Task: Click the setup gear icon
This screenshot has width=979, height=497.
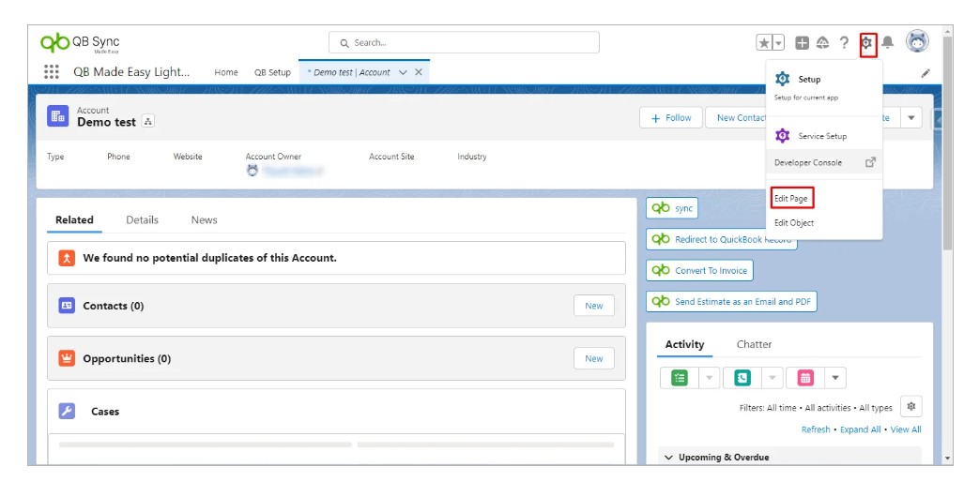Action: 867,43
